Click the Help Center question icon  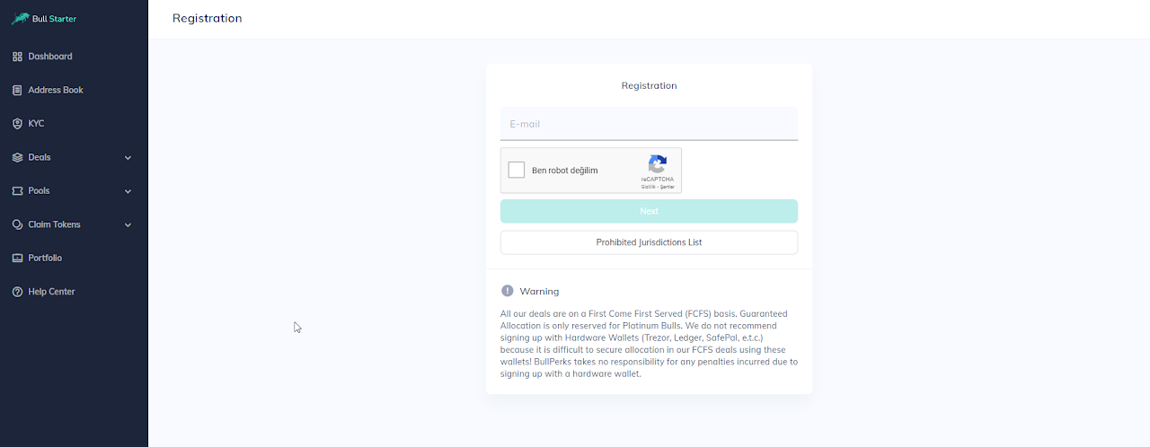click(17, 292)
